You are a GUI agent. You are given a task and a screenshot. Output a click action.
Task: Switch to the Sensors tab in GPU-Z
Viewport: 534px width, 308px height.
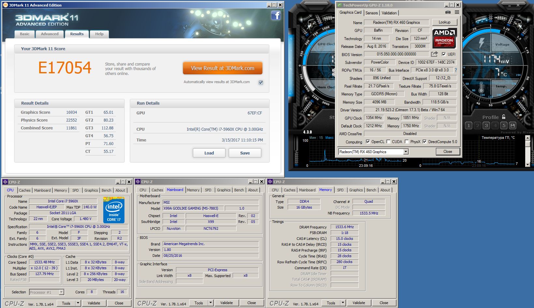click(x=371, y=13)
